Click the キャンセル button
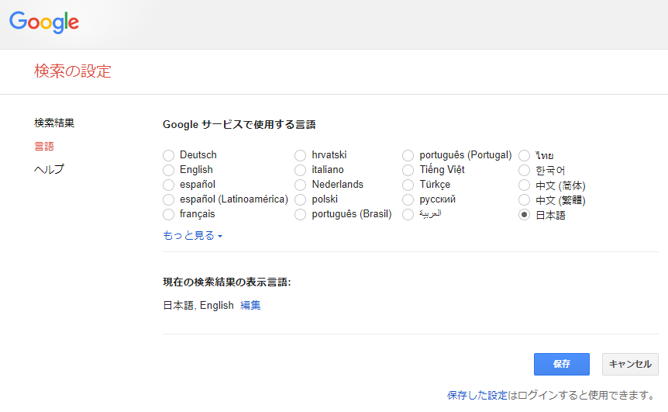Screen dimensions: 668x412 tap(630, 364)
